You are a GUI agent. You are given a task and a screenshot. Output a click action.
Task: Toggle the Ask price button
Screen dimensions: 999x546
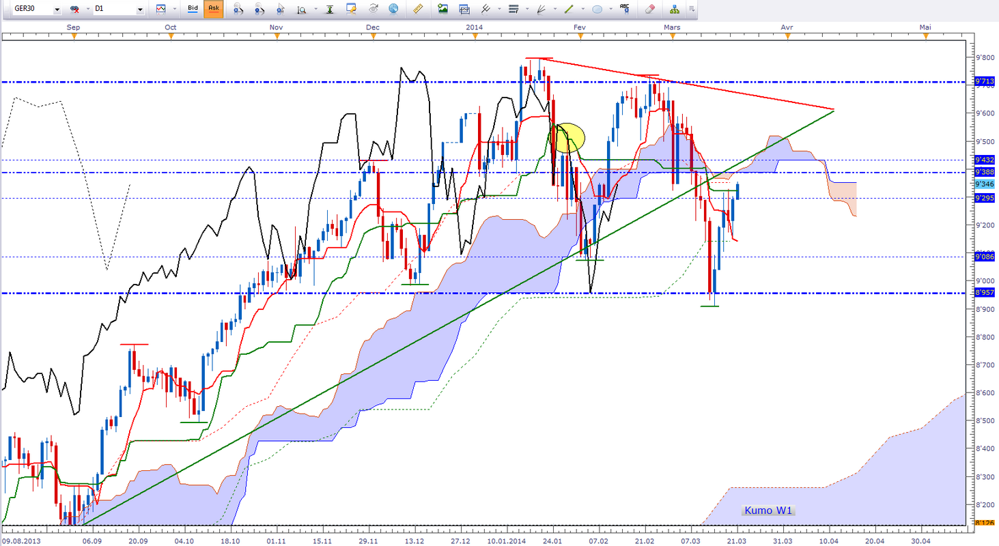[214, 10]
